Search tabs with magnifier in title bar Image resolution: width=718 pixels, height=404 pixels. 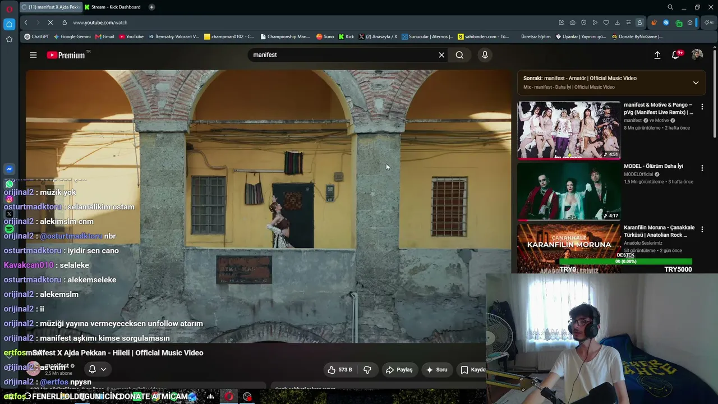tap(670, 7)
